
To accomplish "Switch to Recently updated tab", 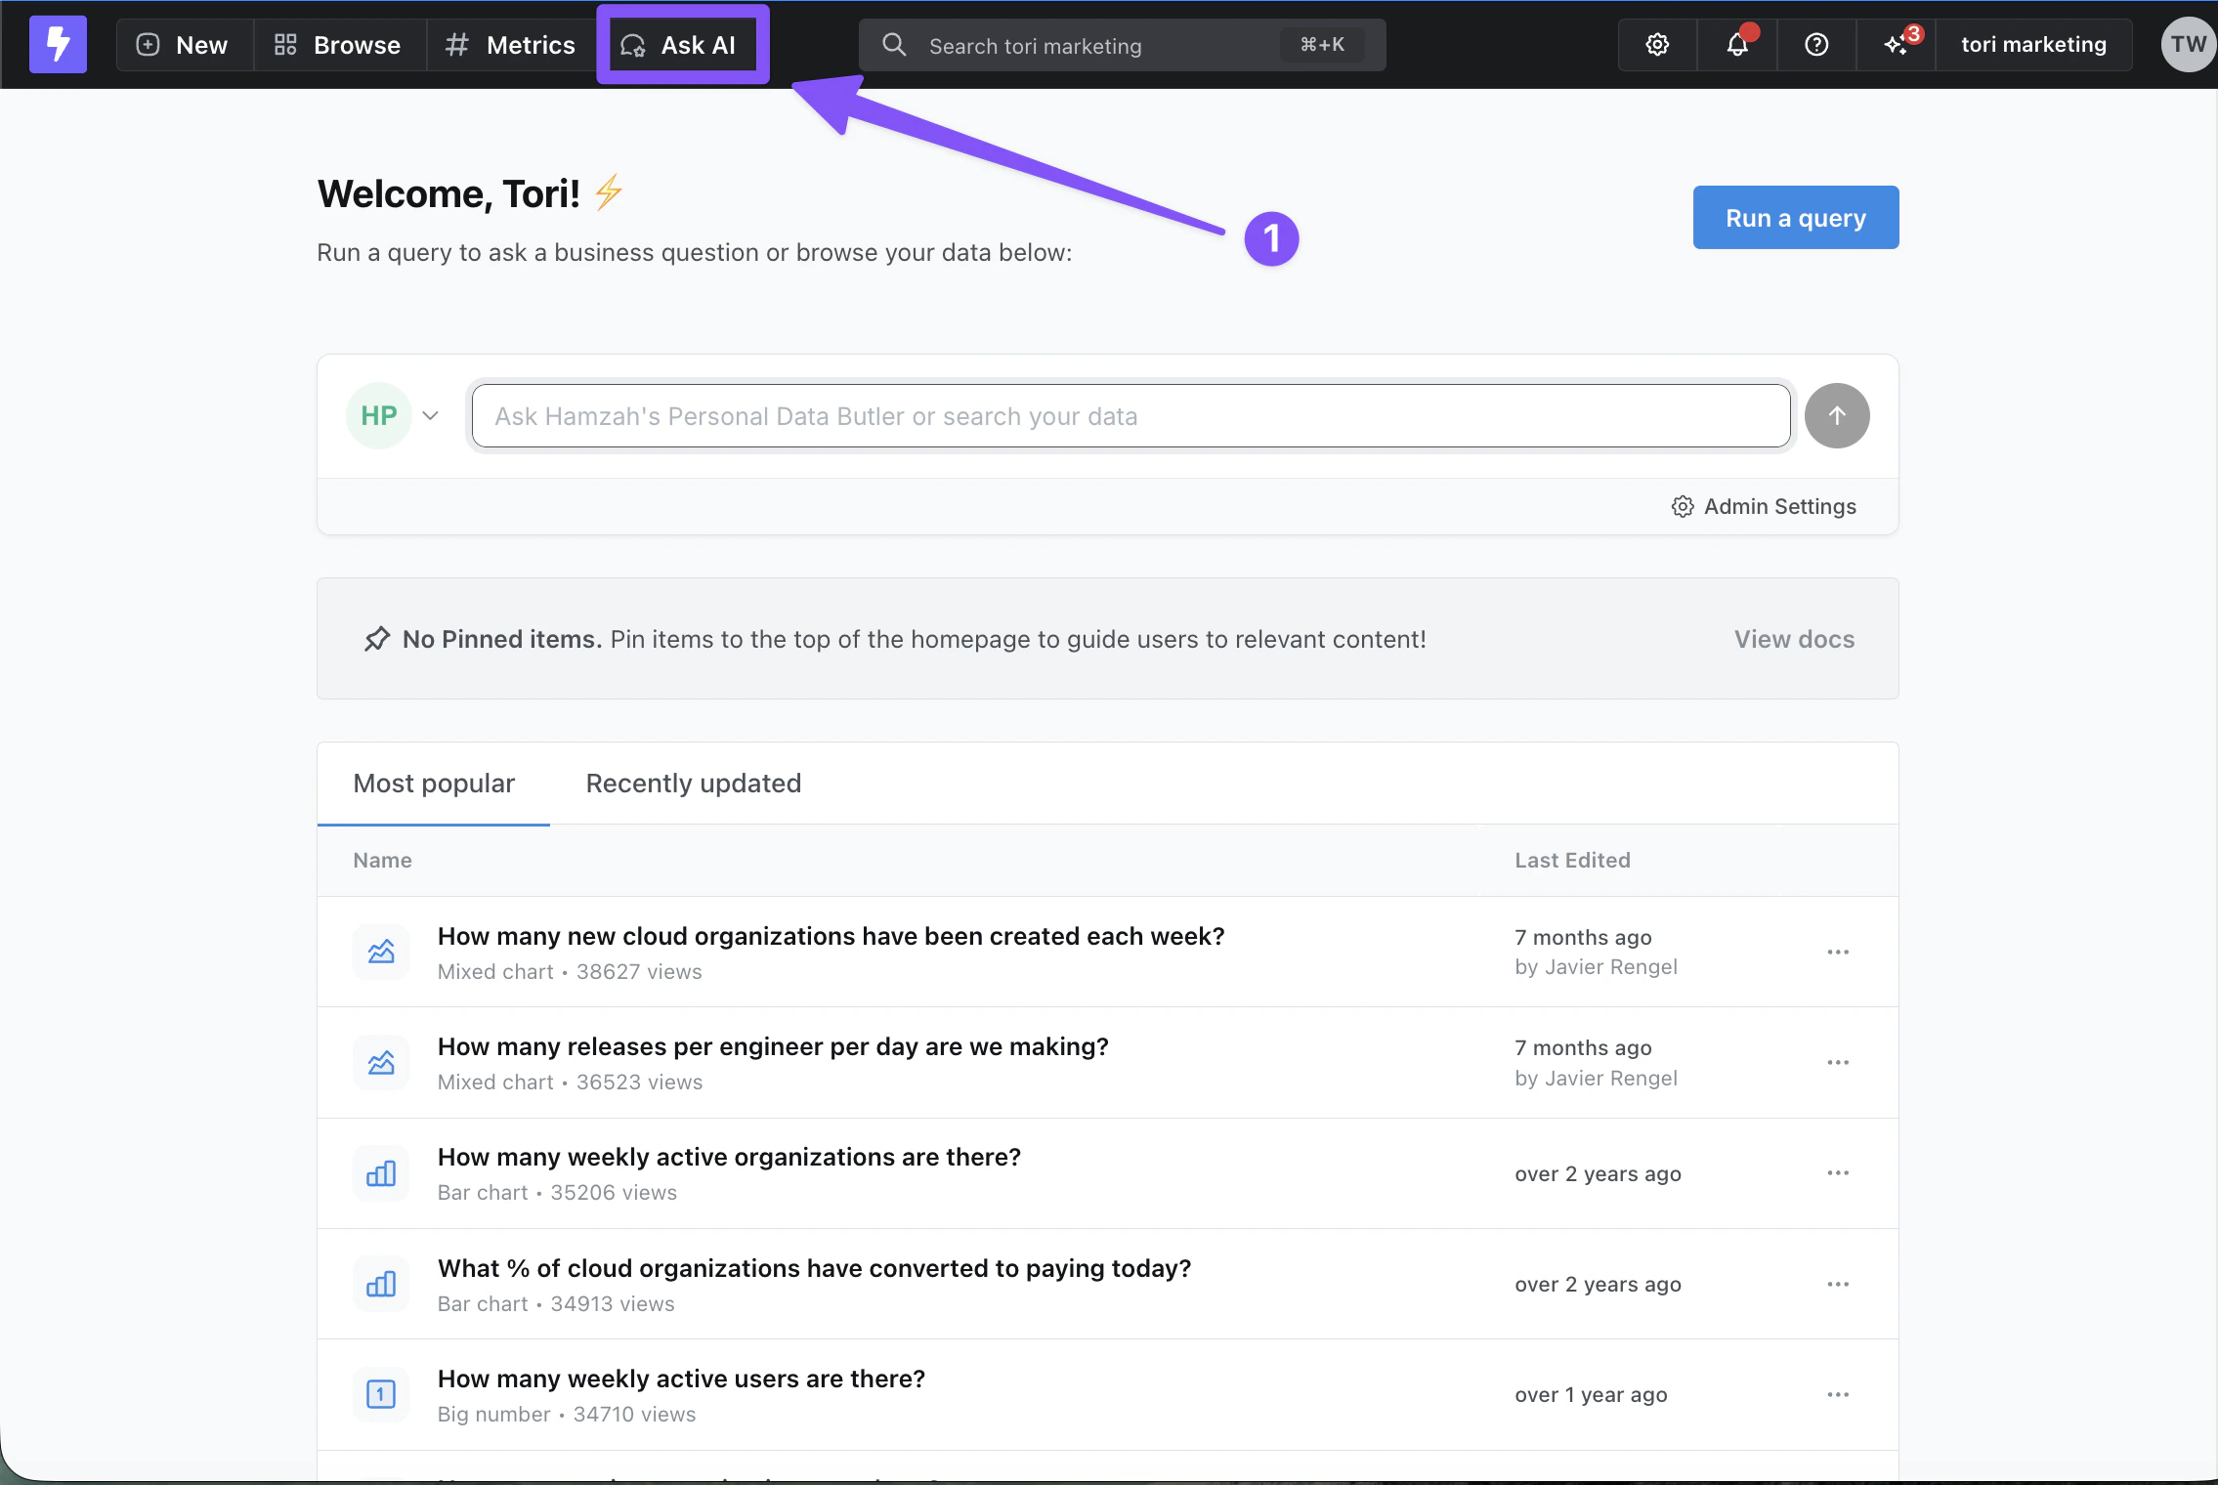I will [x=693, y=784].
